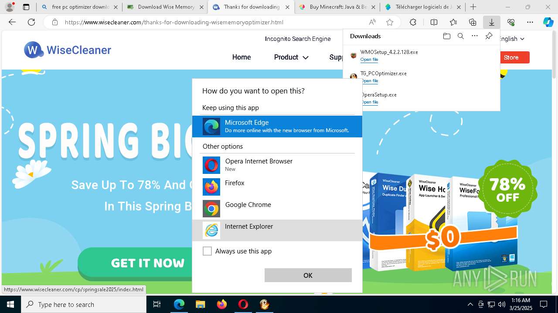Click the Edge taskbar icon
Screen dimensions: 558x313
[x=179, y=304]
